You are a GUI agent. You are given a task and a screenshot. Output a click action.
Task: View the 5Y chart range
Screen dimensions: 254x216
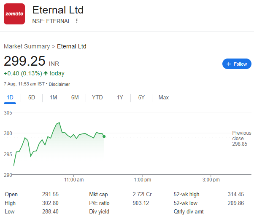point(141,98)
